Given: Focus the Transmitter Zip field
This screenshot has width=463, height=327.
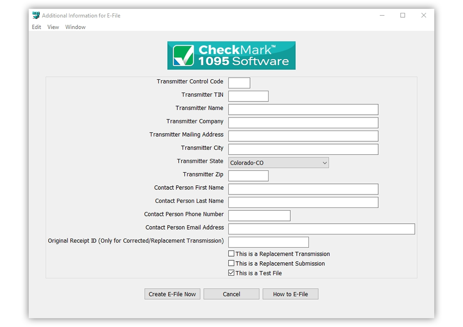Looking at the screenshot, I should pyautogui.click(x=248, y=176).
